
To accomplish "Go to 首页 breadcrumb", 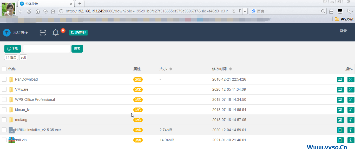I will (x=11, y=57).
